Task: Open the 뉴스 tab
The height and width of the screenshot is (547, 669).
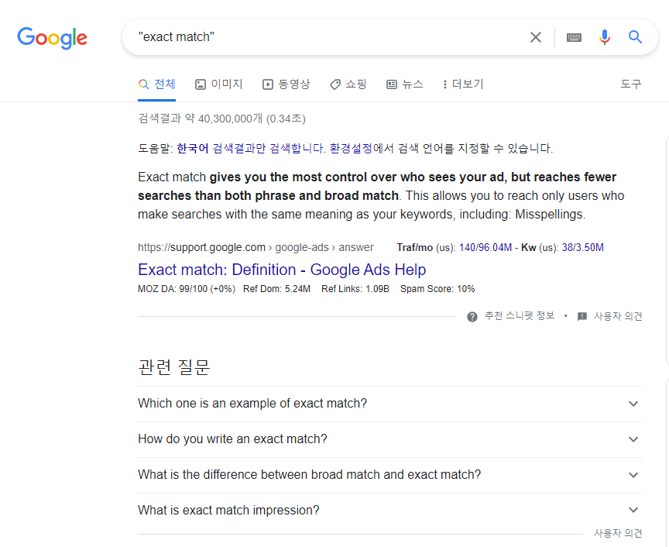Action: pos(404,84)
